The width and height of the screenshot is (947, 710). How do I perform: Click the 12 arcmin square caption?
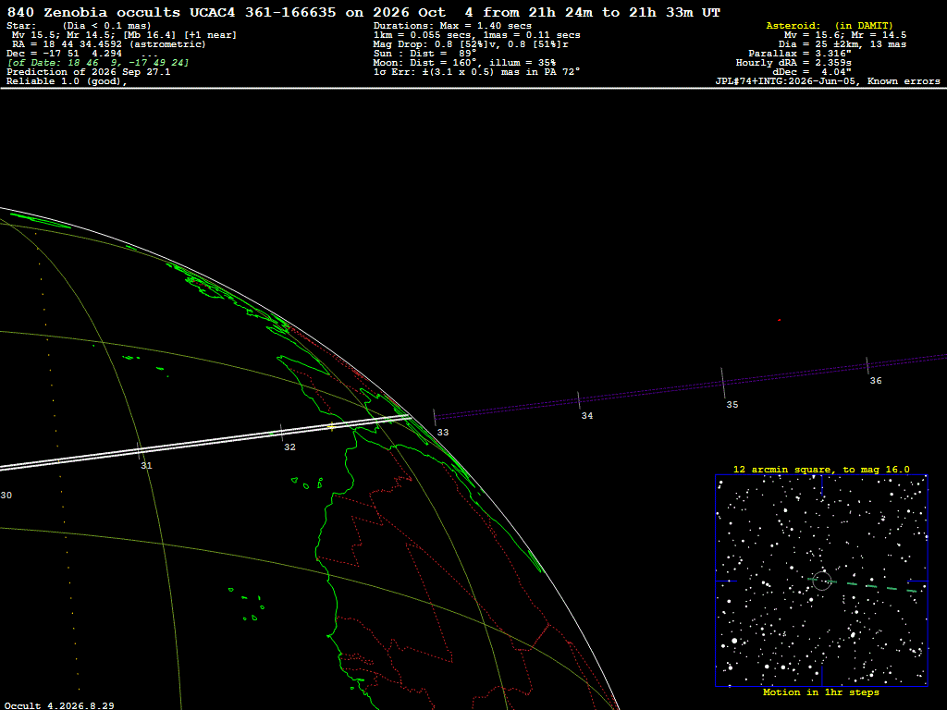[821, 469]
